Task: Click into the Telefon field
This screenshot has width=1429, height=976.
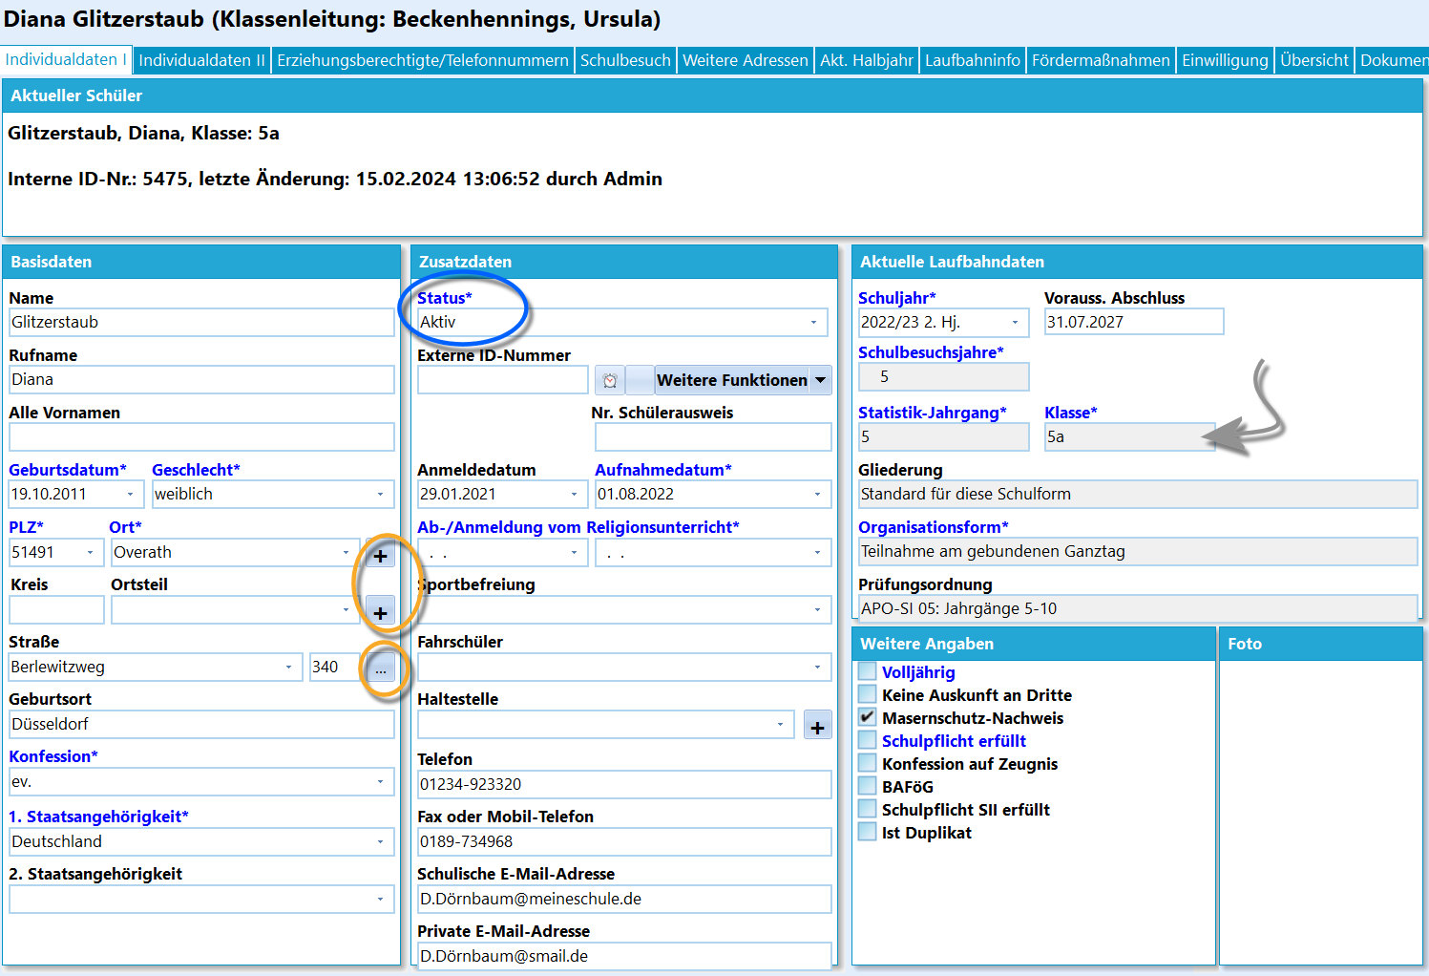Action: [x=624, y=784]
